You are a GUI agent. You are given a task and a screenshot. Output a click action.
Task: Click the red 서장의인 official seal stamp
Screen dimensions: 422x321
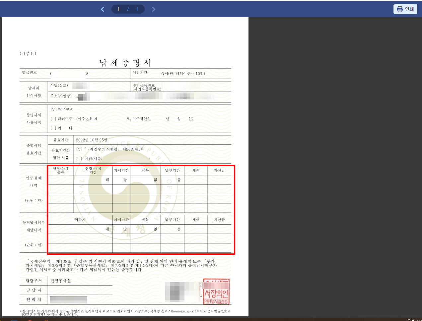[x=216, y=292]
